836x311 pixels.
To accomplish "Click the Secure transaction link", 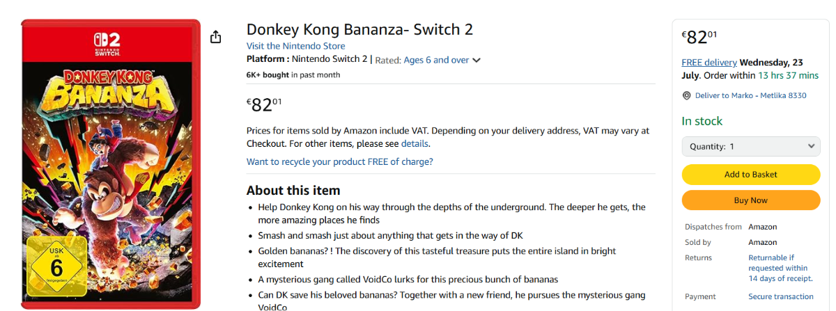I will click(x=782, y=296).
